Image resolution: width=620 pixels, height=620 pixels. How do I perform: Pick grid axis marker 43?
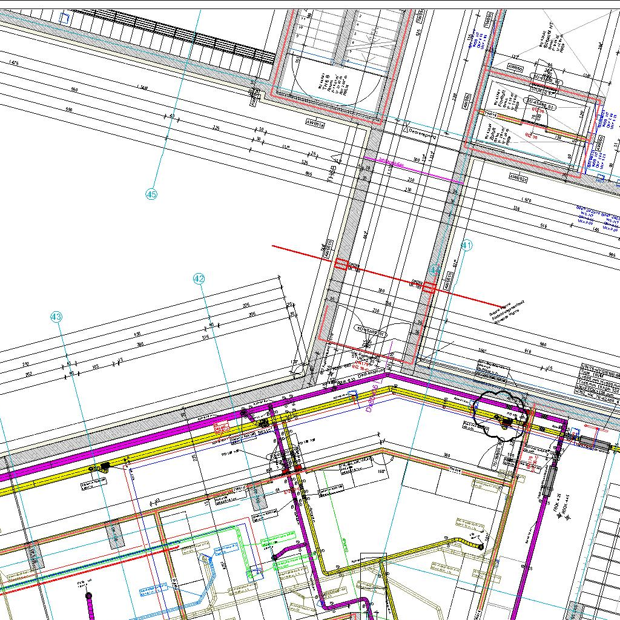56,317
